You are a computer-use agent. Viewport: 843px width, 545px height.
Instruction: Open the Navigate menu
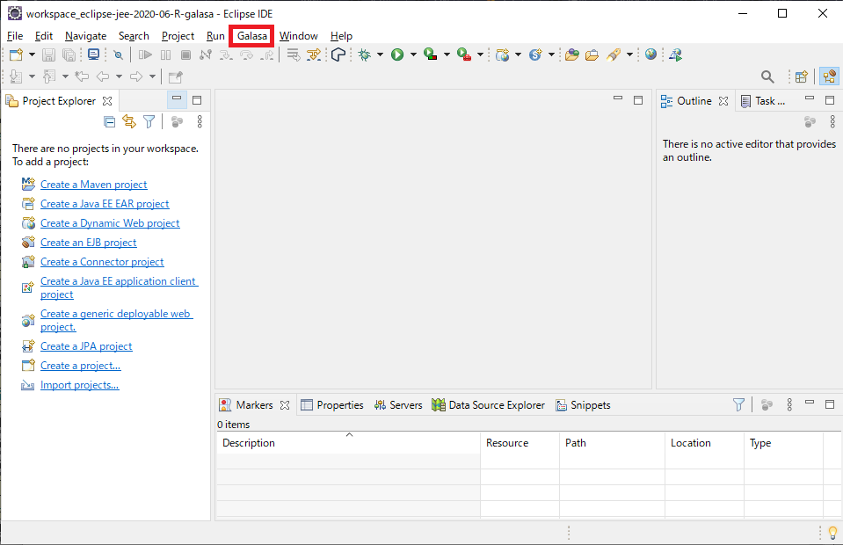[x=85, y=36]
